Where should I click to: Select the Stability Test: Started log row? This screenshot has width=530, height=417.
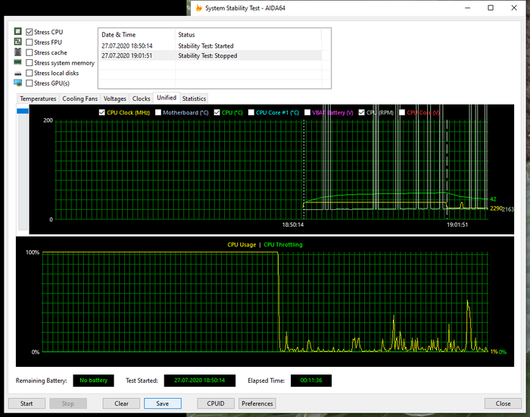[210, 45]
